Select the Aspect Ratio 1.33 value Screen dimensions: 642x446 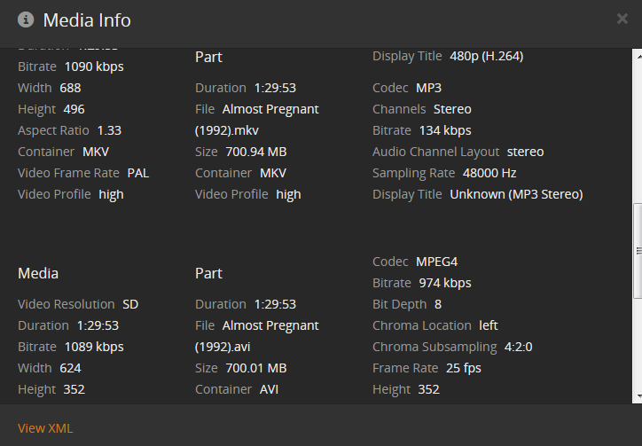(x=109, y=130)
